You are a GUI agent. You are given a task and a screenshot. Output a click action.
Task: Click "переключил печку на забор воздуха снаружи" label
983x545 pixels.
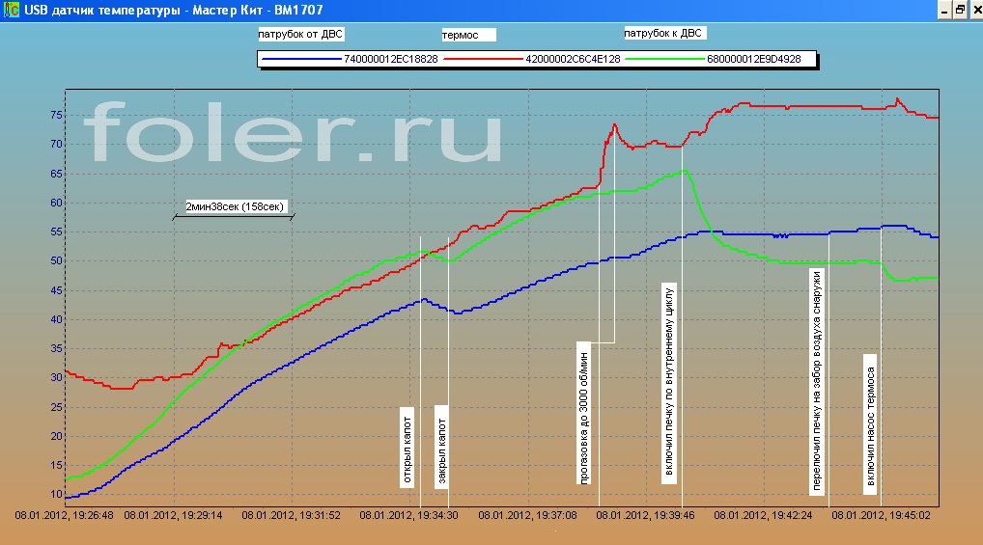click(x=816, y=379)
